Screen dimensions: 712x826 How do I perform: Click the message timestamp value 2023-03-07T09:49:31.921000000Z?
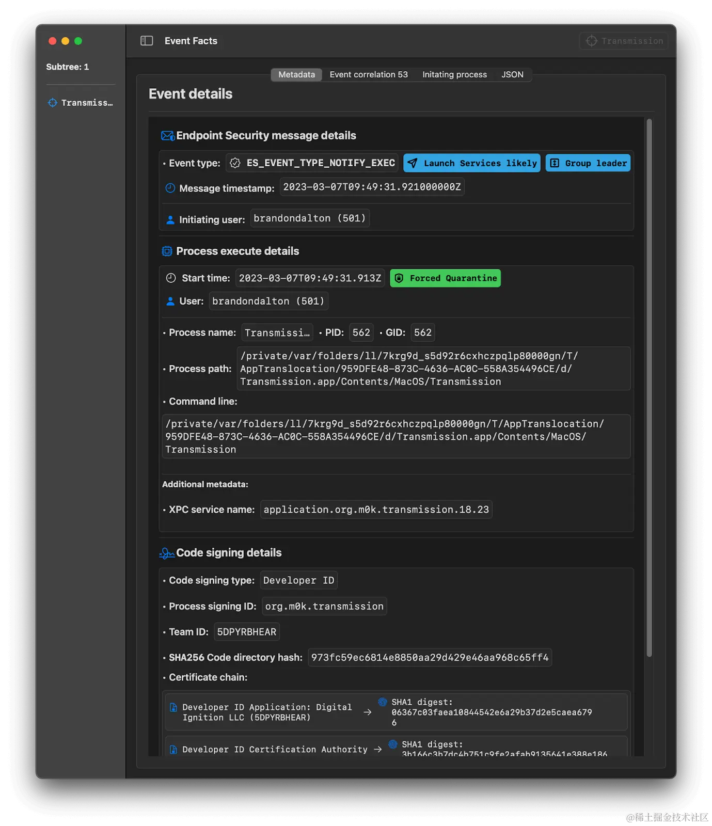pos(372,187)
